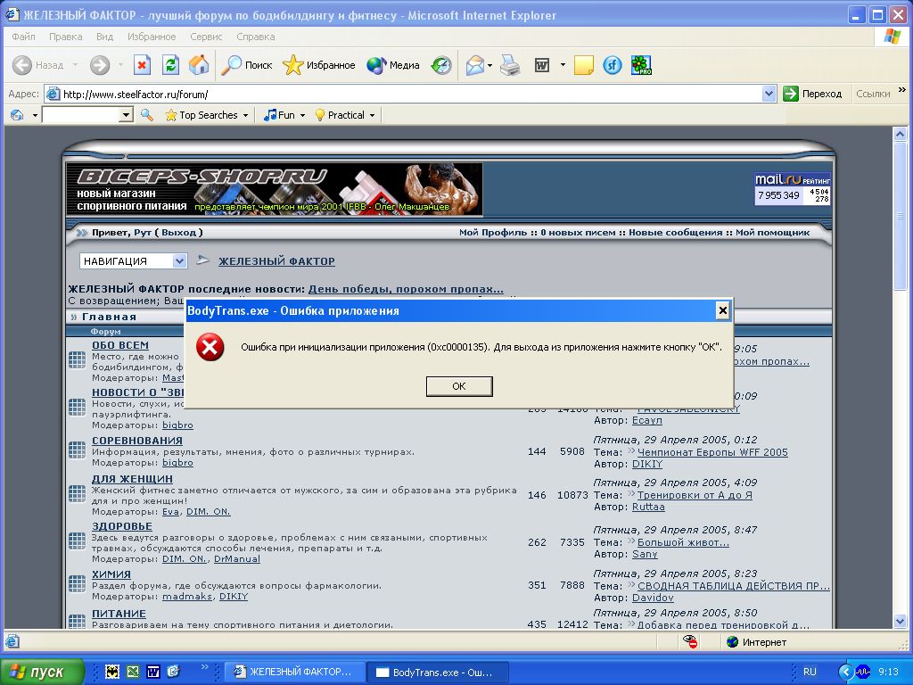Click the Print icon in toolbar

(x=510, y=65)
